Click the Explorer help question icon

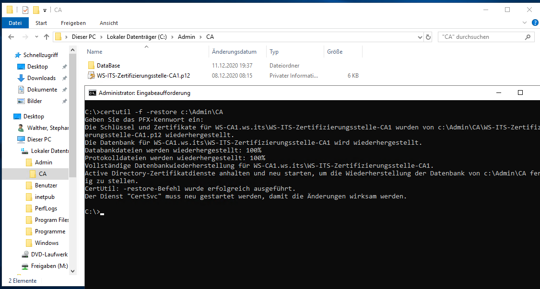(x=535, y=23)
